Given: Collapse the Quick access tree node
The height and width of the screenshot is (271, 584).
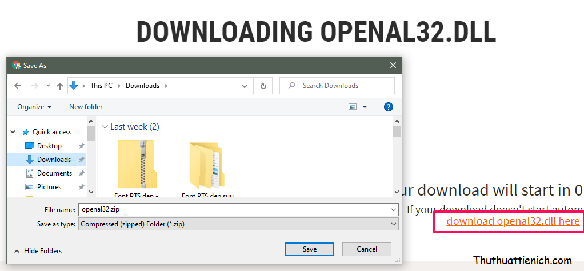Looking at the screenshot, I should [13, 132].
